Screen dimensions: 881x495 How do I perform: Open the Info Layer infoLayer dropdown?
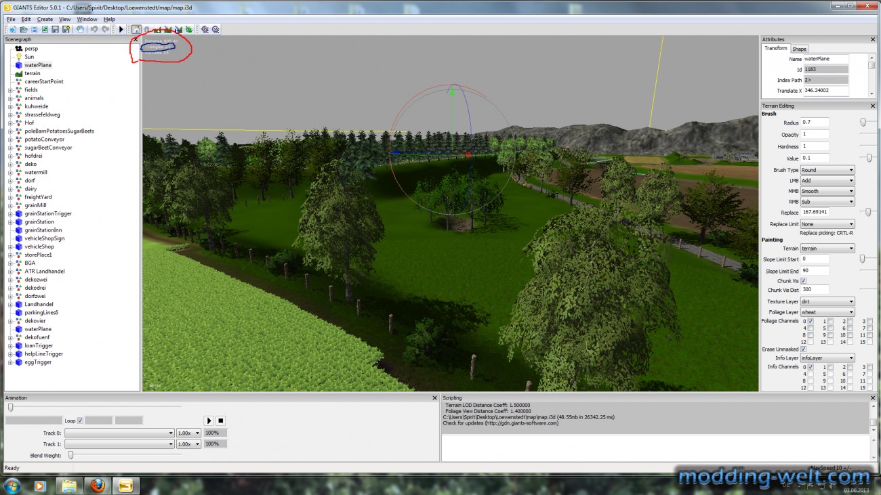click(827, 358)
